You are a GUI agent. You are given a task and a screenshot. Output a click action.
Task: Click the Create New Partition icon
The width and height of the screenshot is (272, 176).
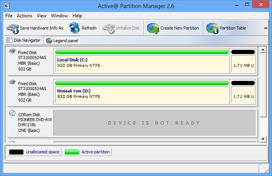click(153, 28)
